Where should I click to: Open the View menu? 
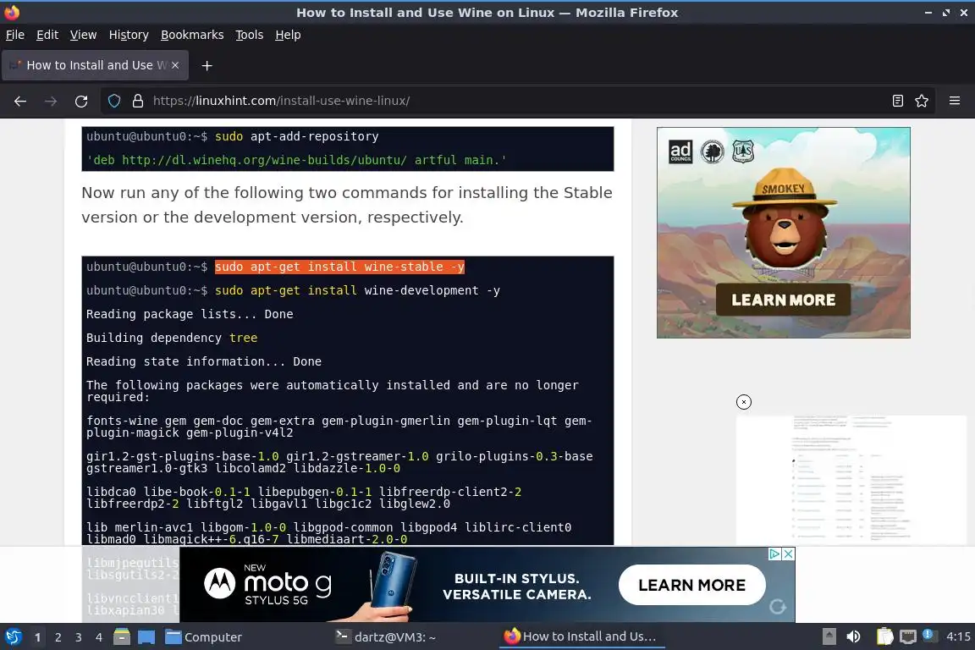[x=83, y=35]
